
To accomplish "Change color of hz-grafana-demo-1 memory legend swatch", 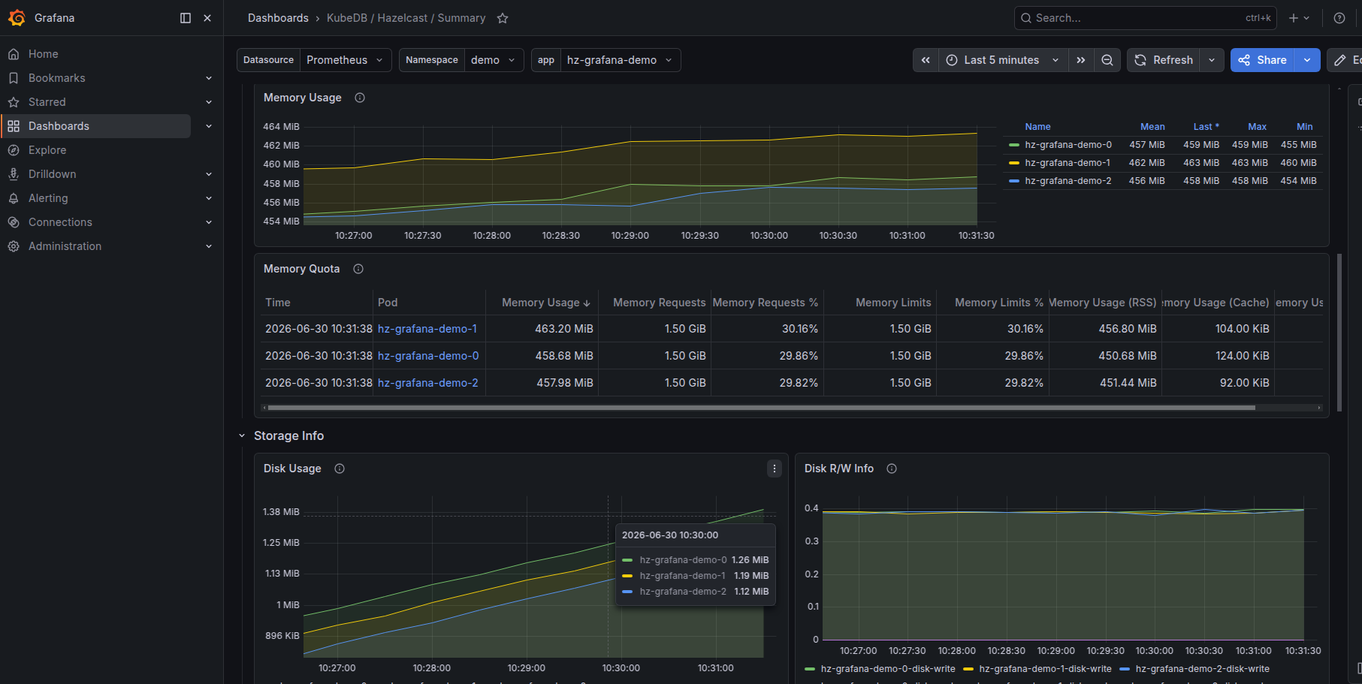I will coord(1014,163).
